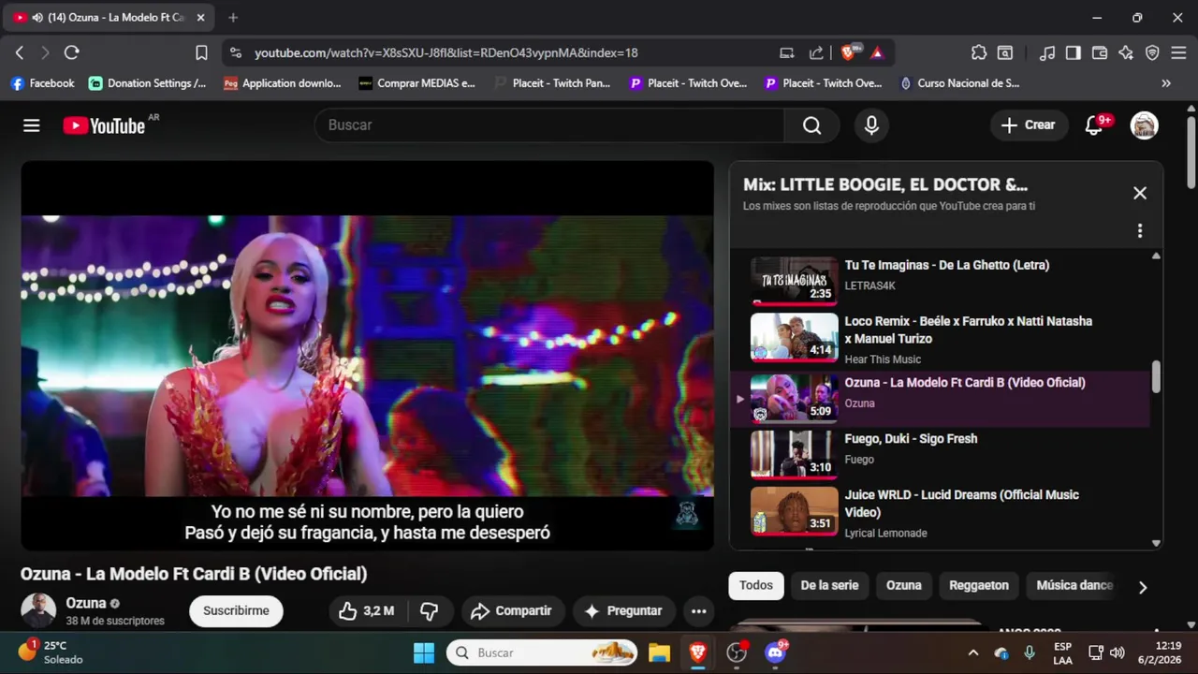Image resolution: width=1198 pixels, height=674 pixels.
Task: Click the playlist panel scrollbar thumb
Action: 1156,377
